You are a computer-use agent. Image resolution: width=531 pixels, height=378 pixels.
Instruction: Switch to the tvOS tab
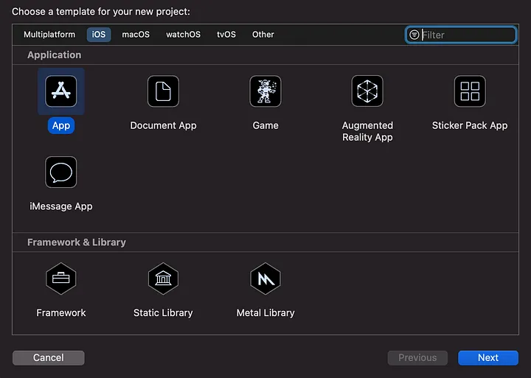point(226,35)
